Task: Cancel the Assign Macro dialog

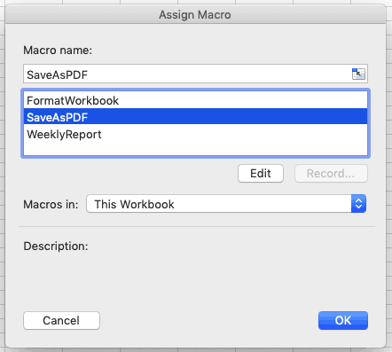Action: (x=61, y=320)
